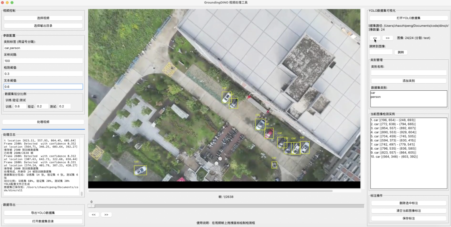Screen dimensions: 451x227
Task: Click the 导出YOLO数据集 button
Action: click(43, 213)
